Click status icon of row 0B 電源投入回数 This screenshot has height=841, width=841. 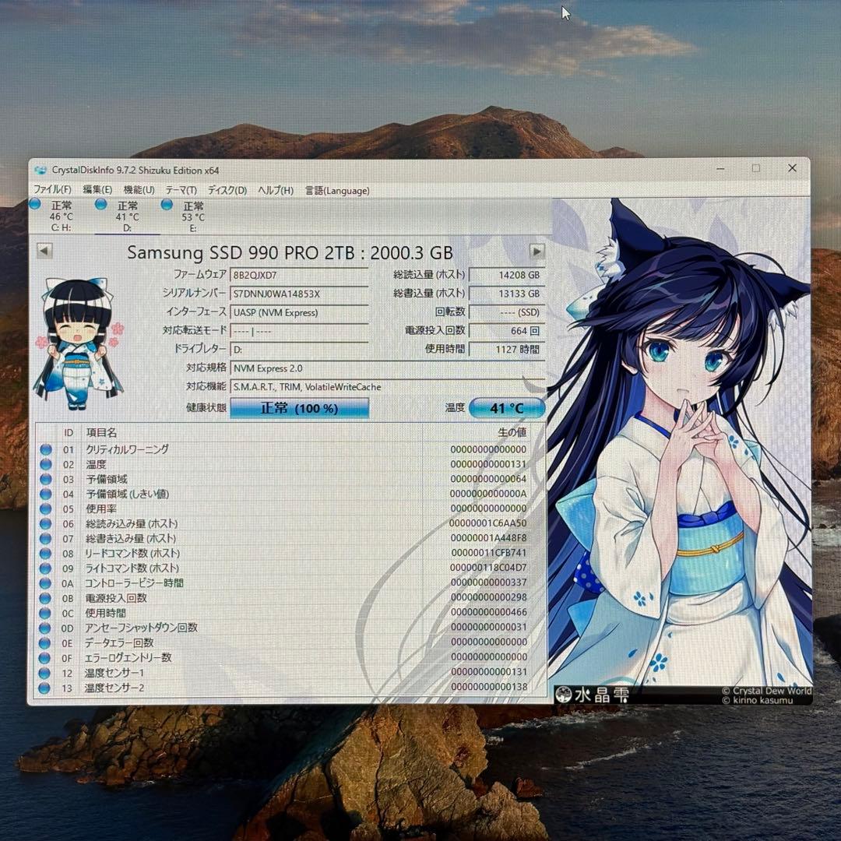point(46,598)
